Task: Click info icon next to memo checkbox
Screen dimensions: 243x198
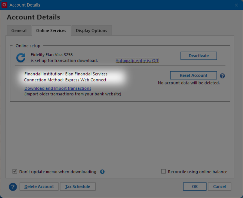Action: point(102,172)
